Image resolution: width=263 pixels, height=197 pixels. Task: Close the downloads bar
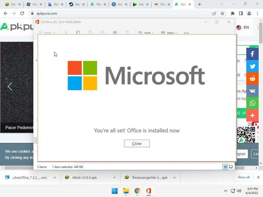pos(258,177)
